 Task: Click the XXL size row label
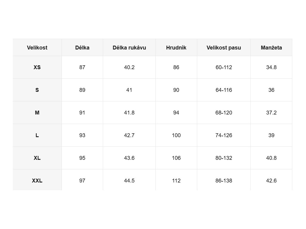(x=37, y=180)
